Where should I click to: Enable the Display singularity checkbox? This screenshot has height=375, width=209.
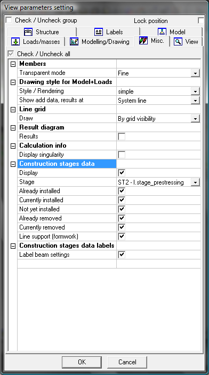(122, 155)
